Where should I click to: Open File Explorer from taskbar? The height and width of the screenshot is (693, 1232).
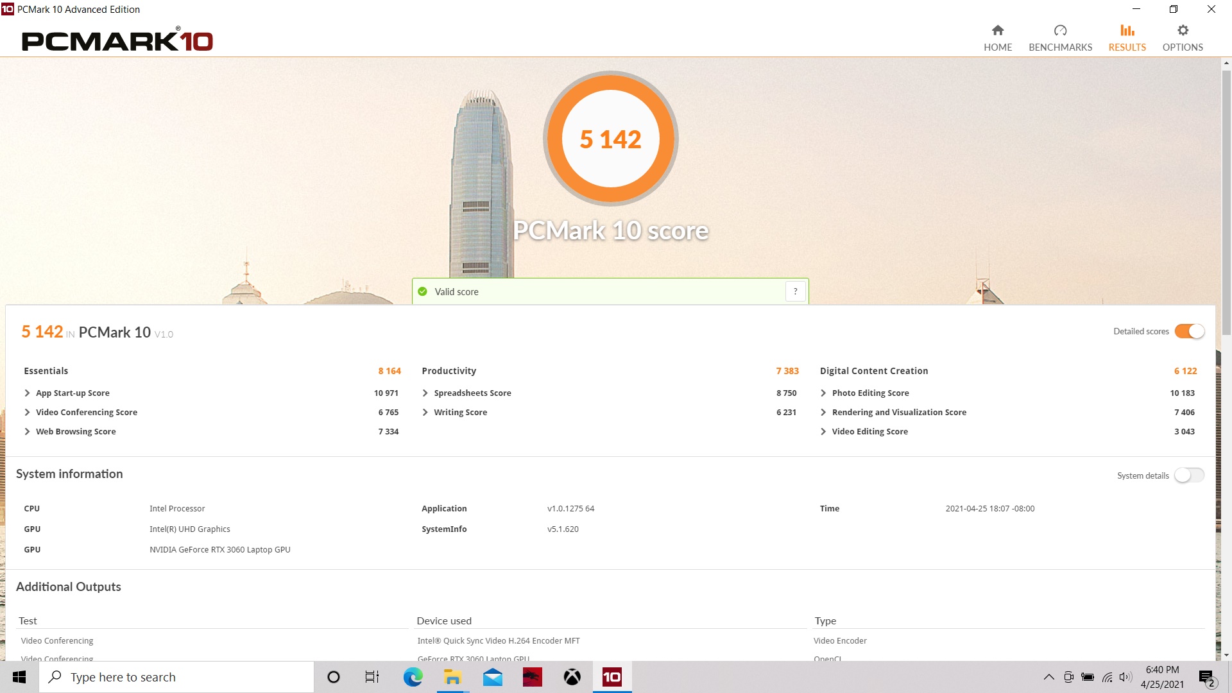coord(452,677)
